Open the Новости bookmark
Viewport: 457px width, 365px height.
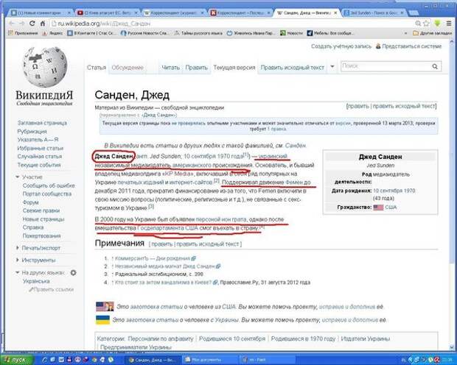(x=291, y=33)
